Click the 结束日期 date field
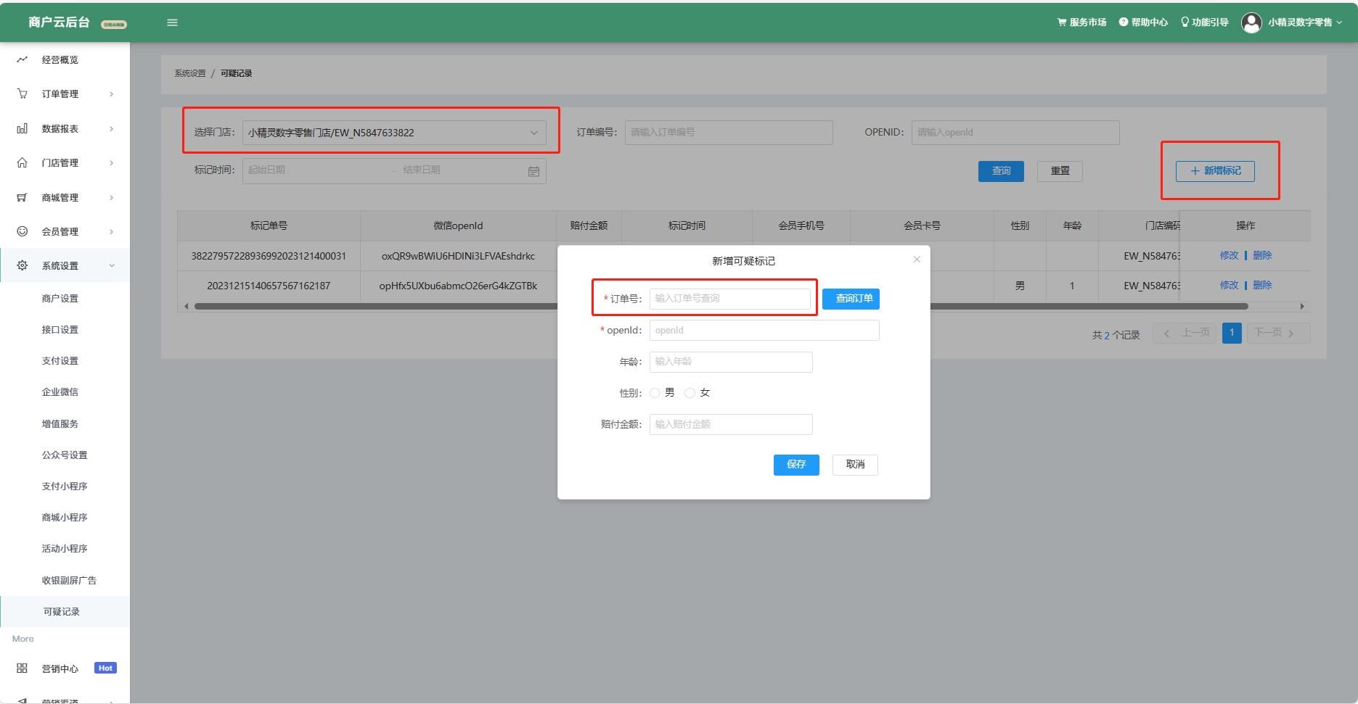Image resolution: width=1358 pixels, height=704 pixels. pyautogui.click(x=462, y=170)
